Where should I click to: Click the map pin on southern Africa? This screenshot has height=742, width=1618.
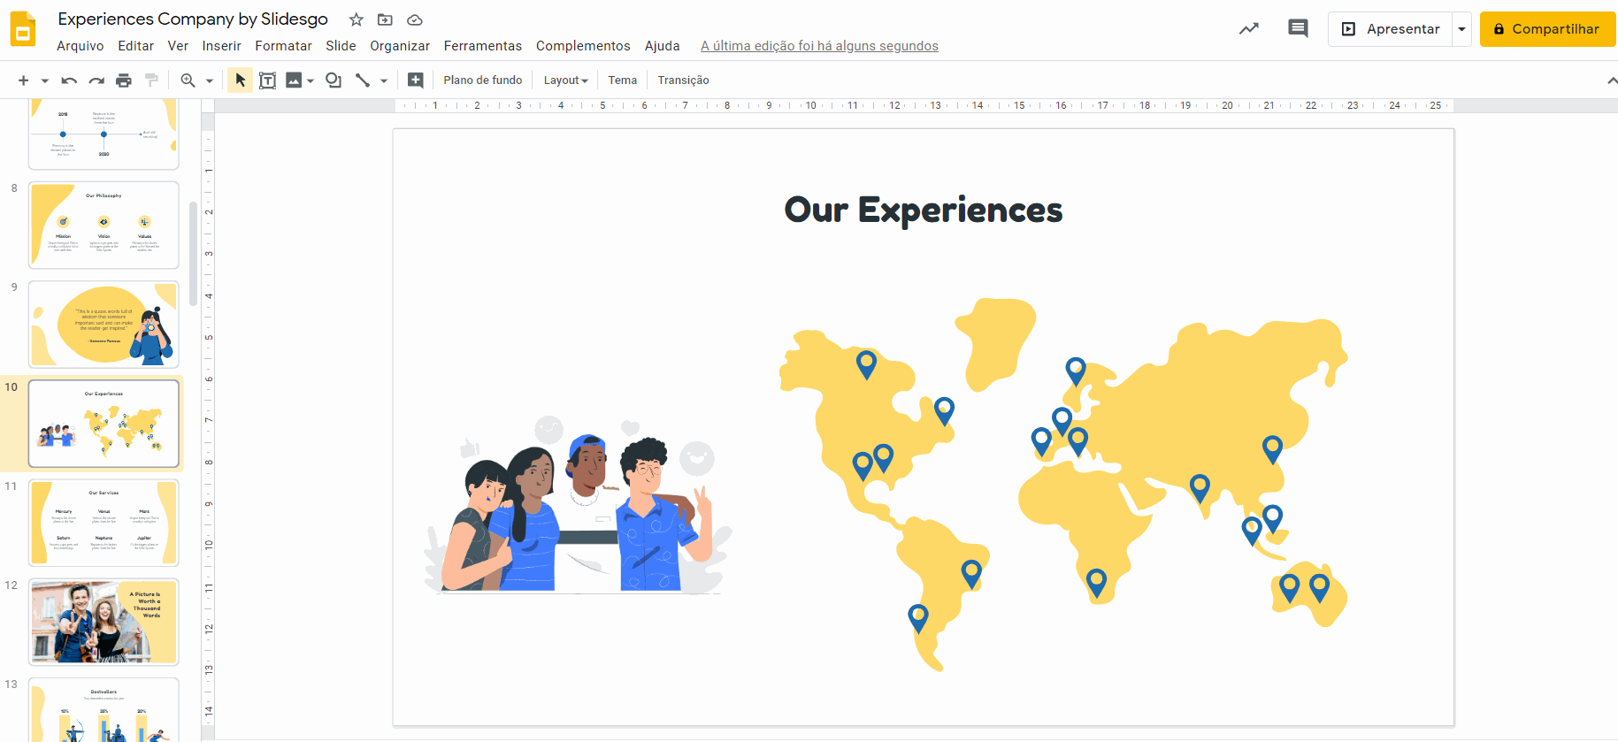[1096, 583]
